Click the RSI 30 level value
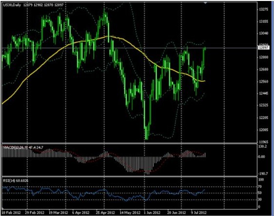The height and width of the screenshot is (216, 275). [260, 199]
